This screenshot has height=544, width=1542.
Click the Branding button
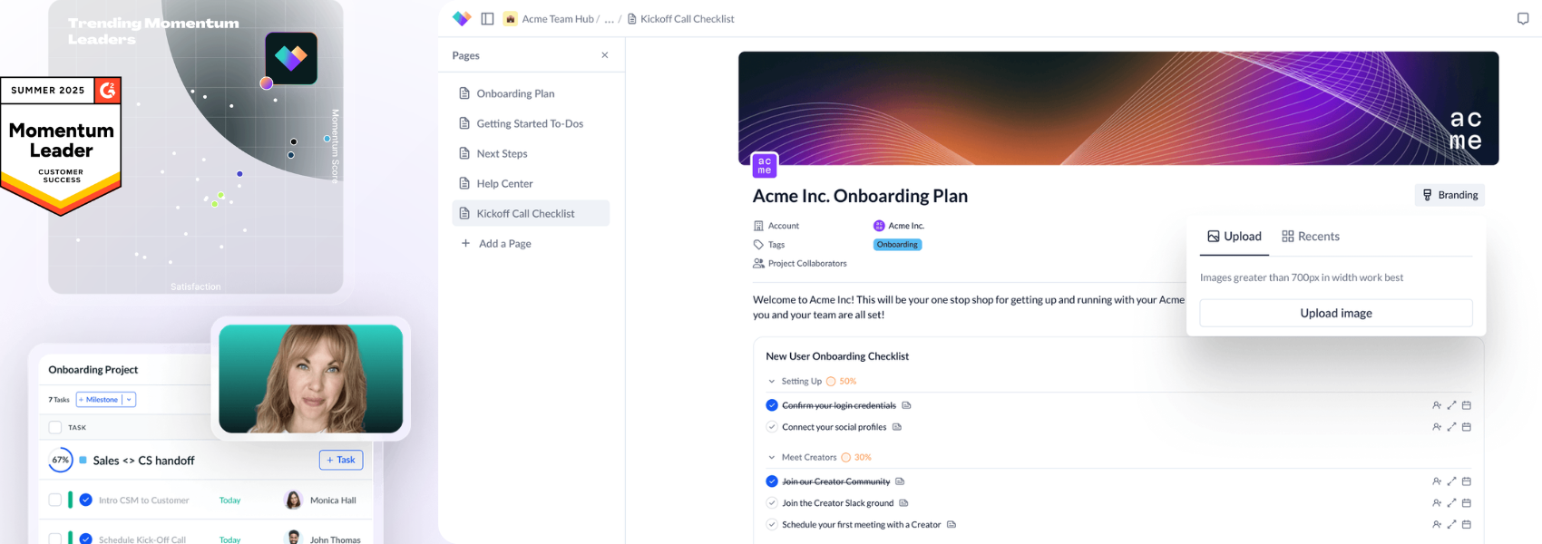pos(1449,195)
